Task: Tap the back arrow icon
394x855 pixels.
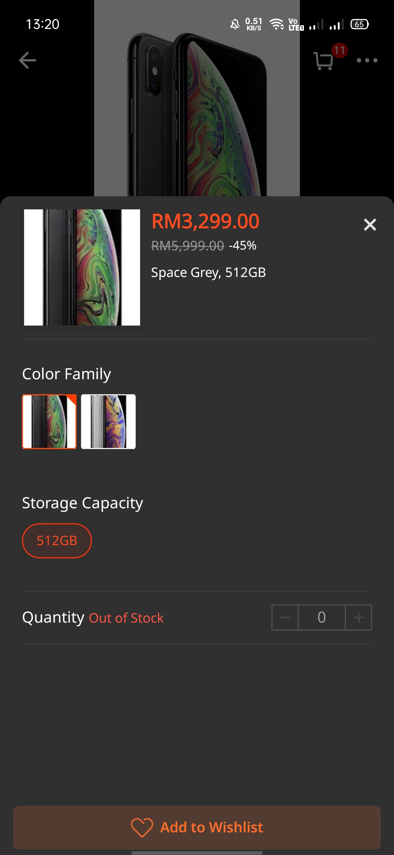Action: tap(27, 60)
